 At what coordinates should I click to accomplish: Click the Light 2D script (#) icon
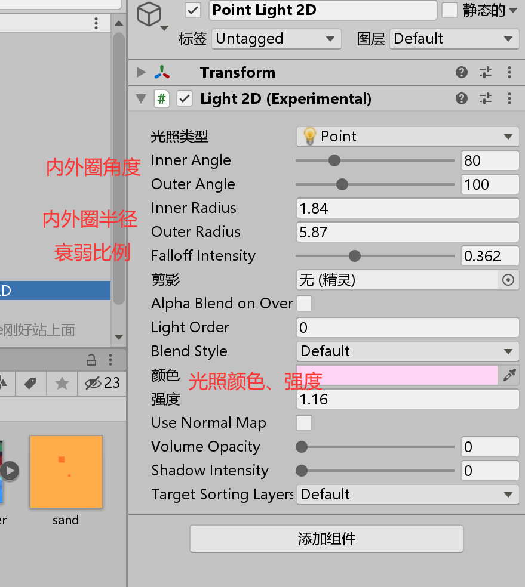coord(161,99)
